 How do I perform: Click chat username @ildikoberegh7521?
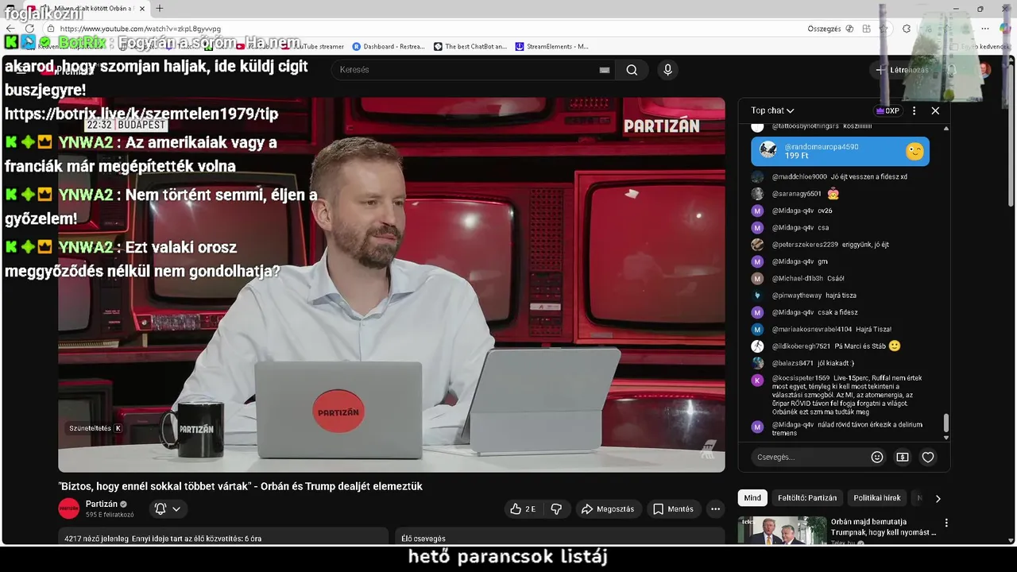(801, 346)
